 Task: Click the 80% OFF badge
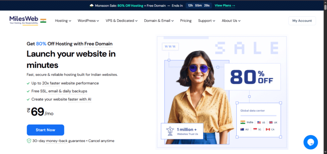click(x=252, y=77)
